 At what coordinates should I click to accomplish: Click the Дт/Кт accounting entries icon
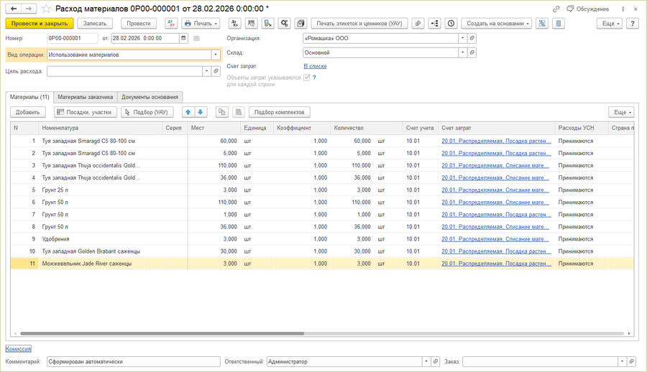(x=171, y=24)
